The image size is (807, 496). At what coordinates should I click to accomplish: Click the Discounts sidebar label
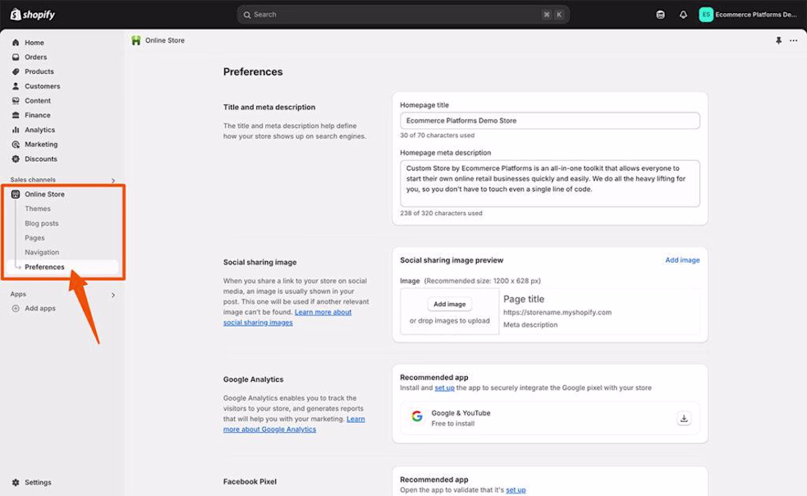tap(40, 159)
